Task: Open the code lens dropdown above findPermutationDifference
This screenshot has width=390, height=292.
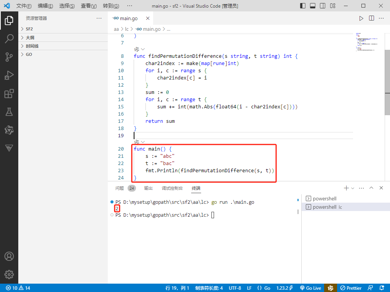Action: [x=143, y=49]
